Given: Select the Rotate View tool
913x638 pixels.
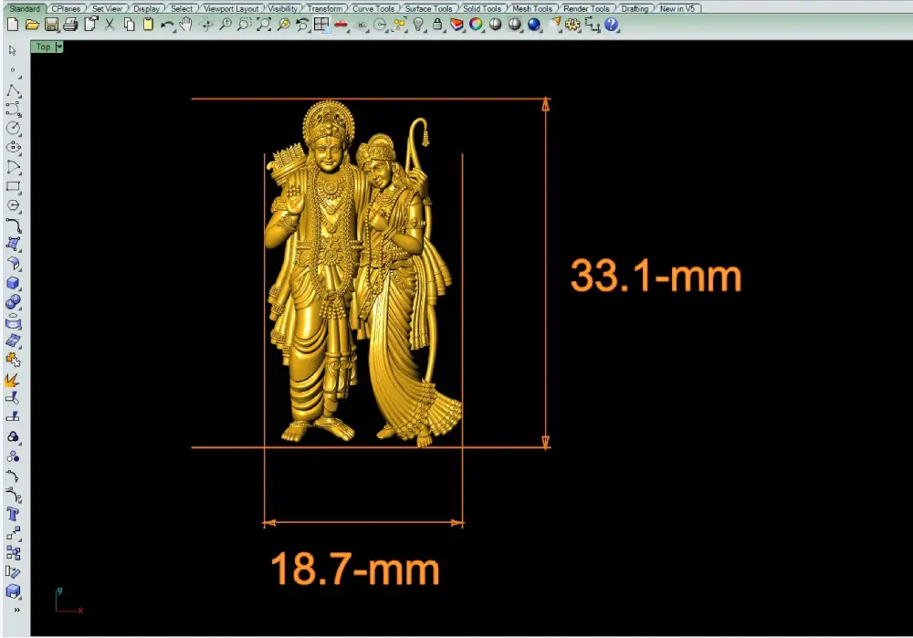Looking at the screenshot, I should coord(205,25).
